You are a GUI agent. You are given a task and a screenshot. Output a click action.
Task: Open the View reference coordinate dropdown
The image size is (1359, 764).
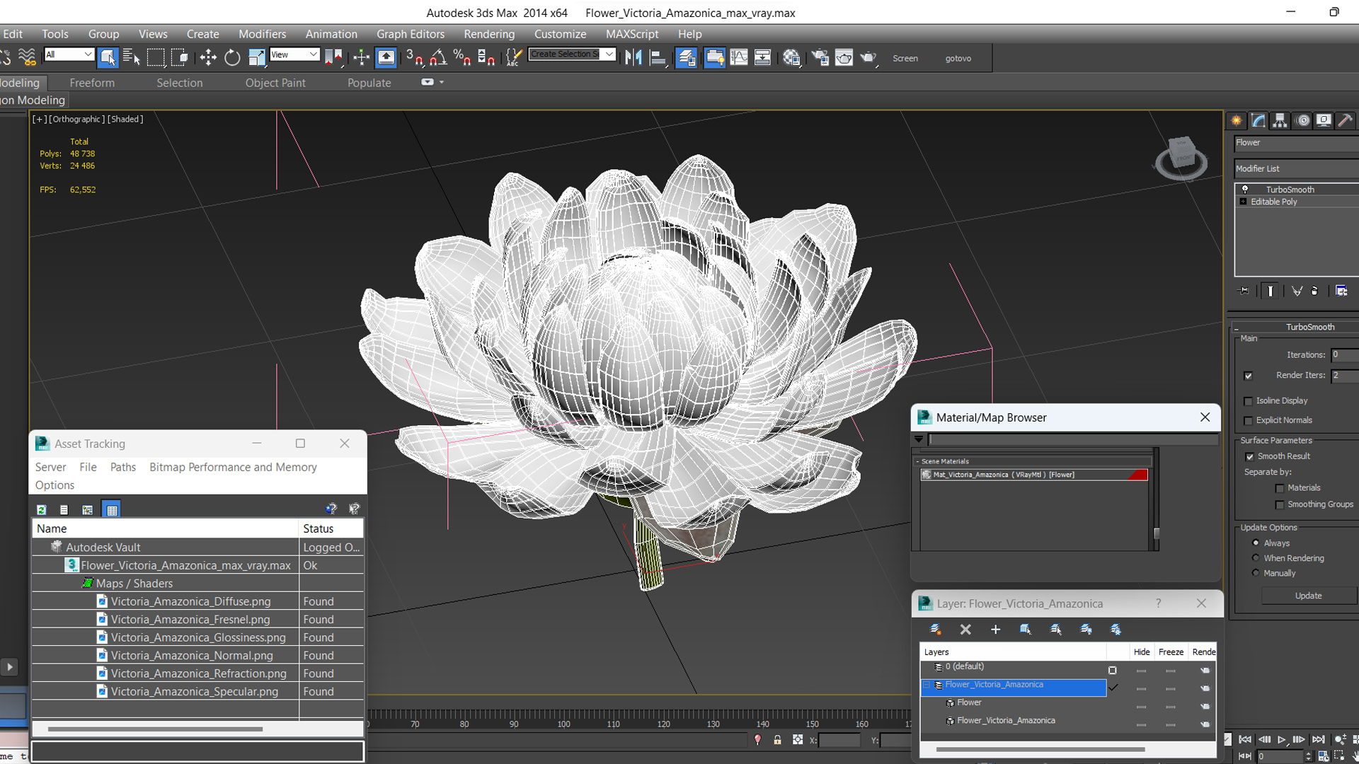coord(294,54)
